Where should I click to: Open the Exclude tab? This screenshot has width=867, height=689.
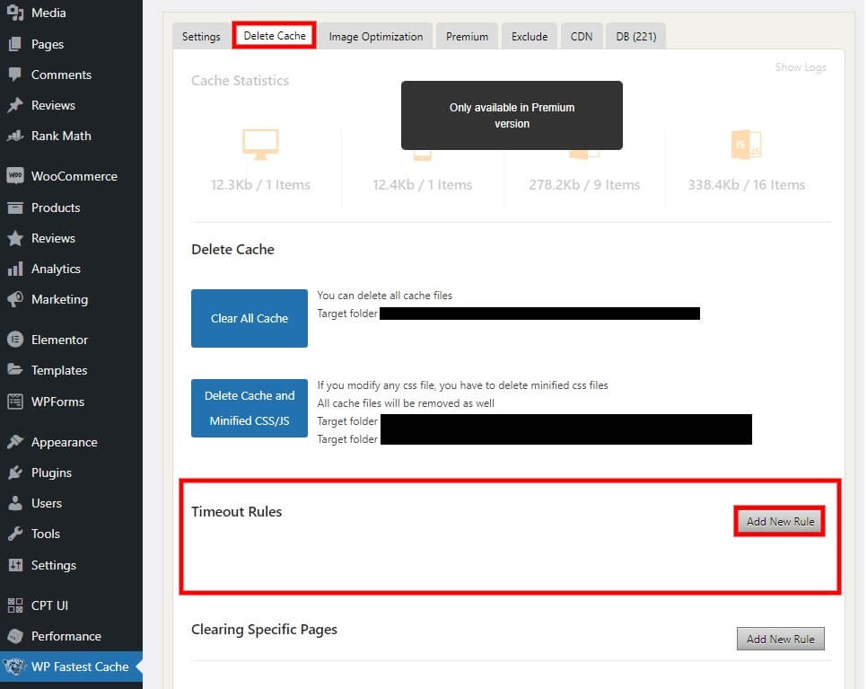(530, 37)
